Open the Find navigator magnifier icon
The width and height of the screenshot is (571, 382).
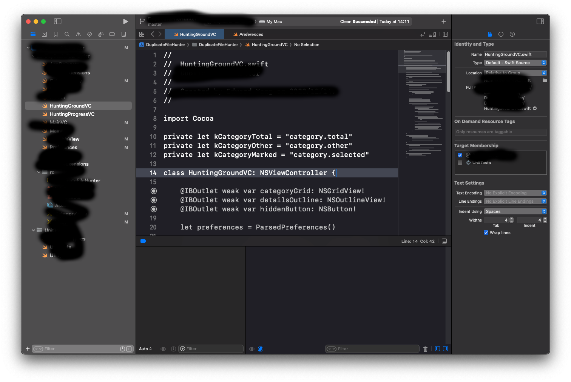pyautogui.click(x=67, y=34)
